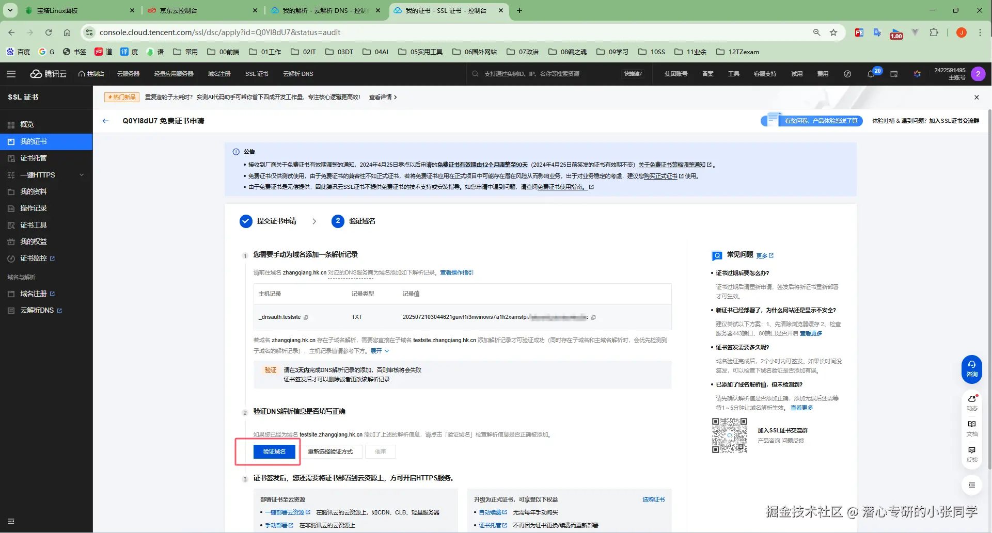Open 轻量应用服务器 in top navigation
The width and height of the screenshot is (992, 533).
tap(174, 74)
